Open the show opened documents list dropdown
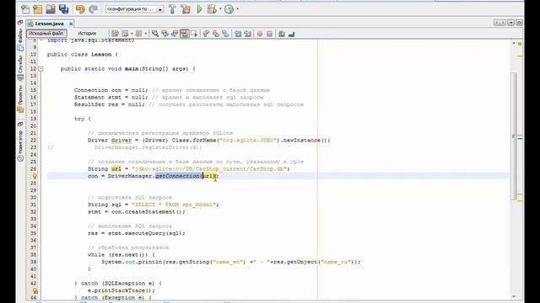 tap(511, 23)
